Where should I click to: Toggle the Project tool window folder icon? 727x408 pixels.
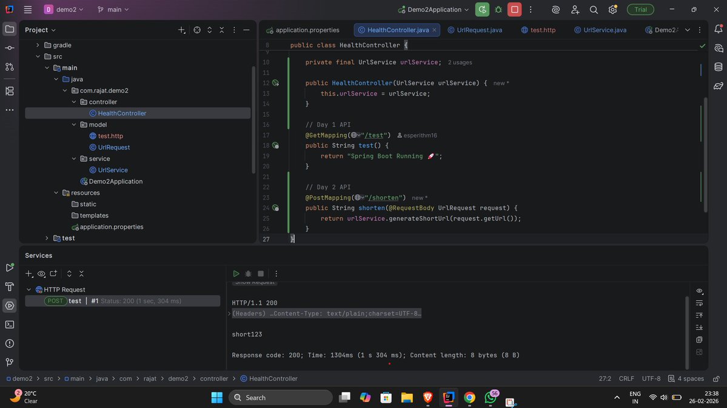9,29
